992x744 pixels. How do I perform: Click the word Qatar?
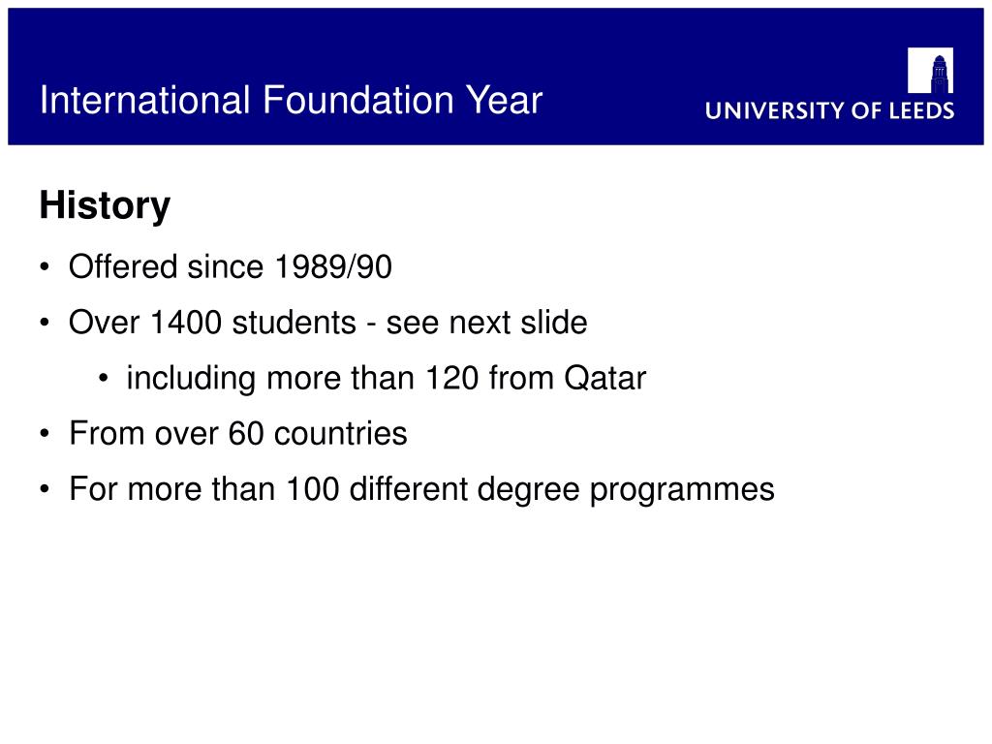click(x=604, y=379)
